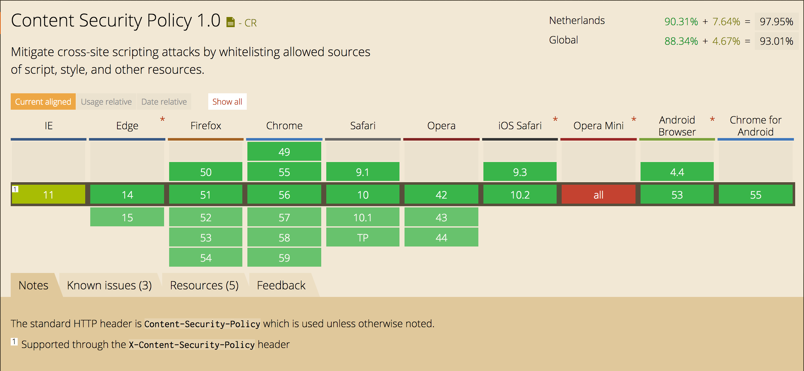This screenshot has width=804, height=371.
Task: Select the Firefox 52 cell
Action: 206,217
